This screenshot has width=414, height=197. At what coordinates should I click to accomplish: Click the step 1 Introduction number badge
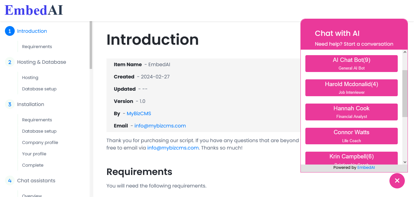[10, 31]
